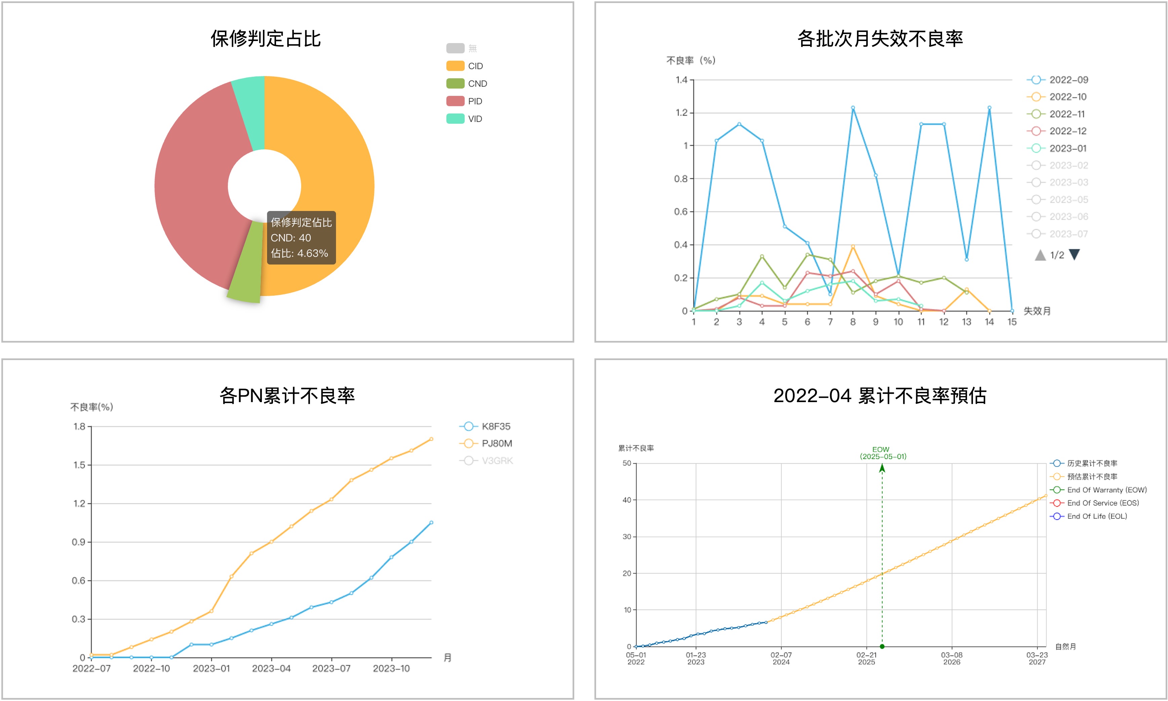Click the 自然月 axis label
1168x701 pixels.
pyautogui.click(x=1065, y=647)
